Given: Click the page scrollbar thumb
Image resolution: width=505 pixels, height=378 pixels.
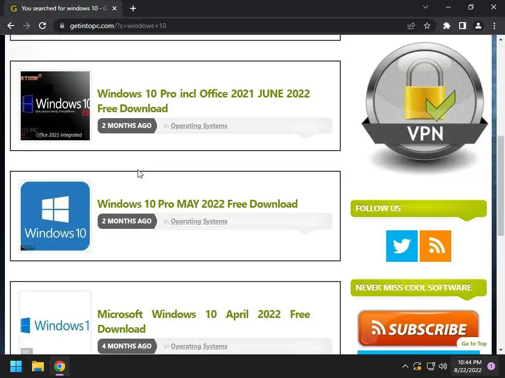Looking at the screenshot, I should point(501,186).
